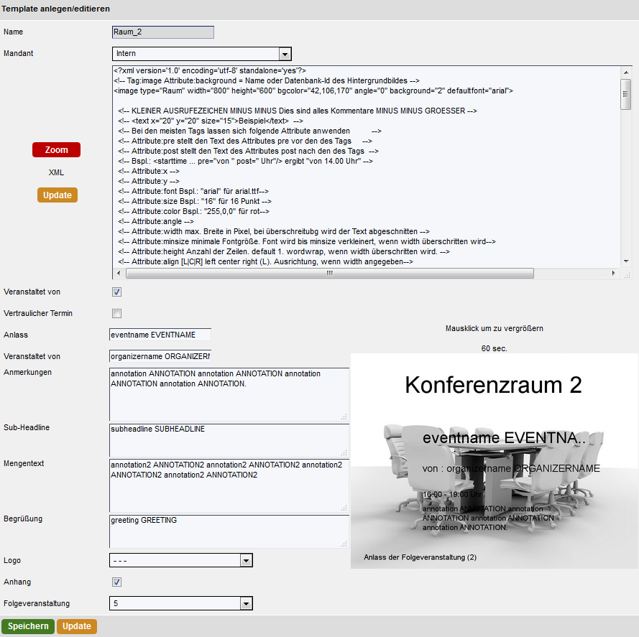
Task: Open the Mandant dropdown showing Intern
Action: 202,54
